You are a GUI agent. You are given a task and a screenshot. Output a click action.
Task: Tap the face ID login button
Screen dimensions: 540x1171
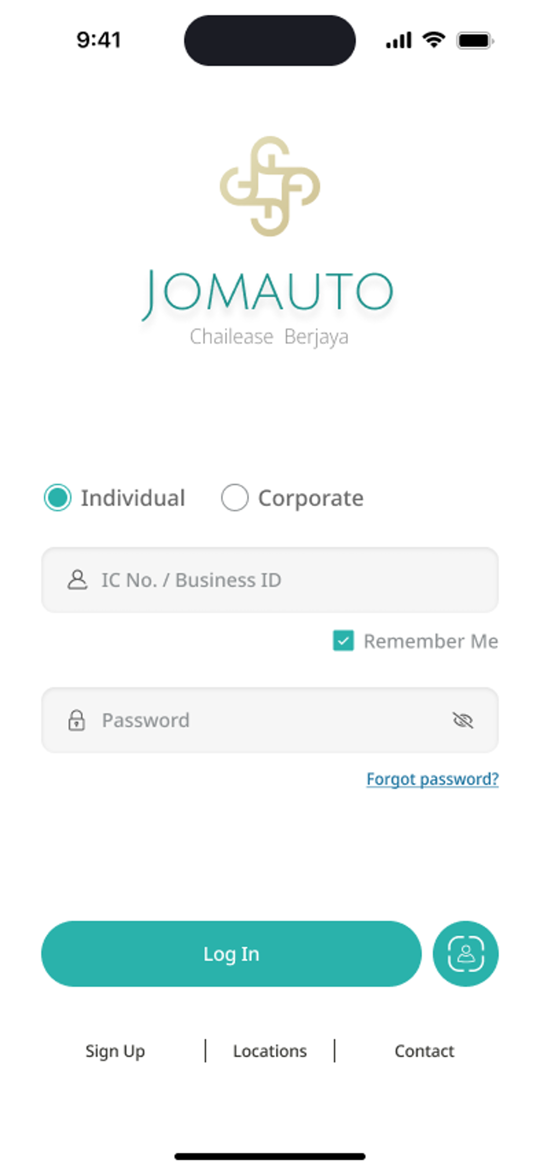click(x=465, y=953)
